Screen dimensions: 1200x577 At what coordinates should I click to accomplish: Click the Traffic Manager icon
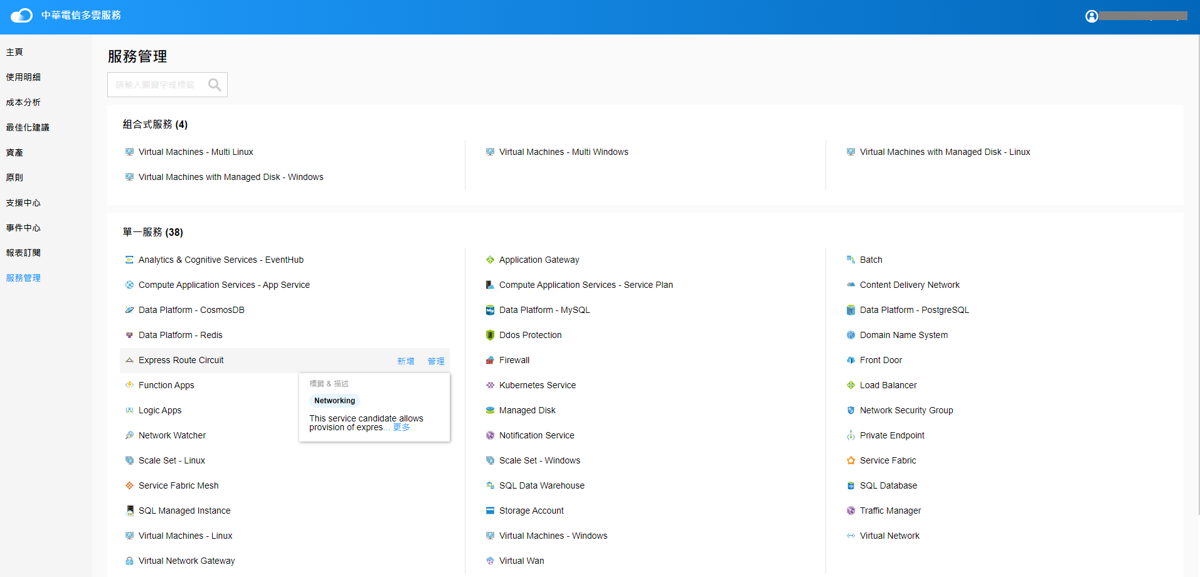[851, 511]
